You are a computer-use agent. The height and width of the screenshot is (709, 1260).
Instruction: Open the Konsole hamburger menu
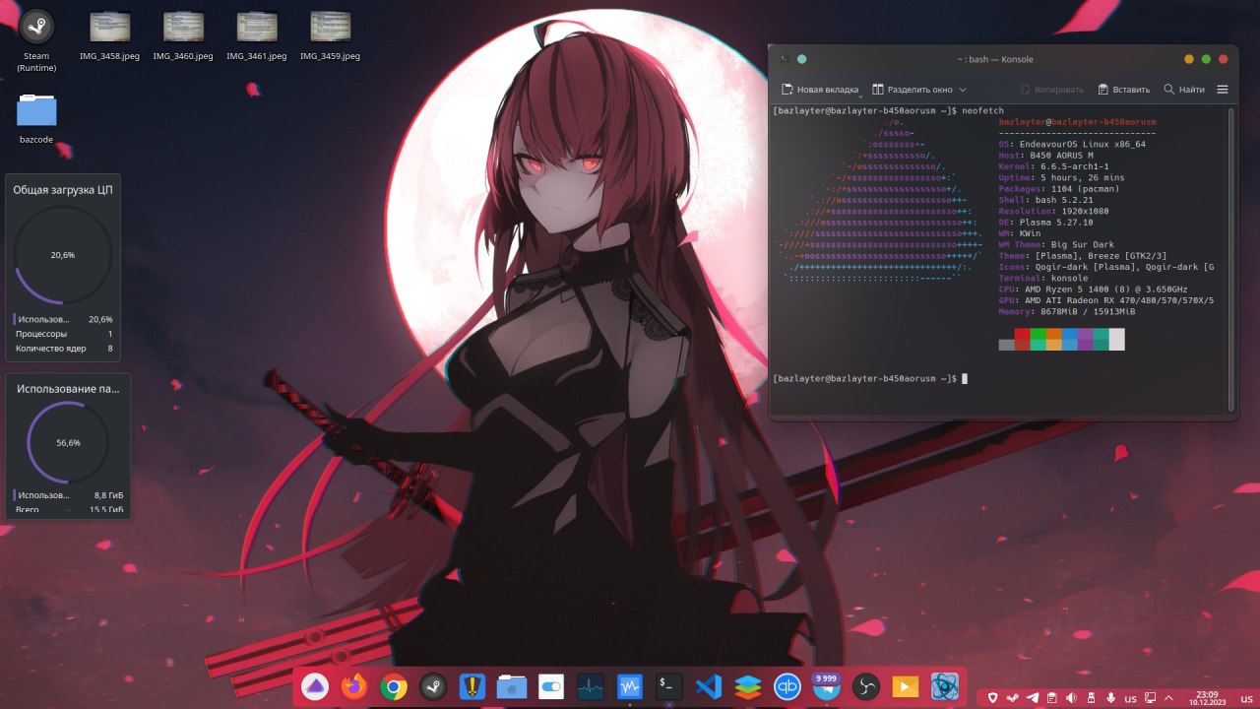tap(1223, 90)
